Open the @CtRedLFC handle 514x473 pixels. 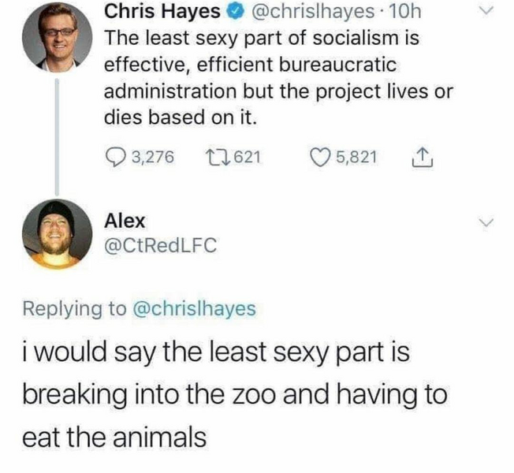click(161, 245)
